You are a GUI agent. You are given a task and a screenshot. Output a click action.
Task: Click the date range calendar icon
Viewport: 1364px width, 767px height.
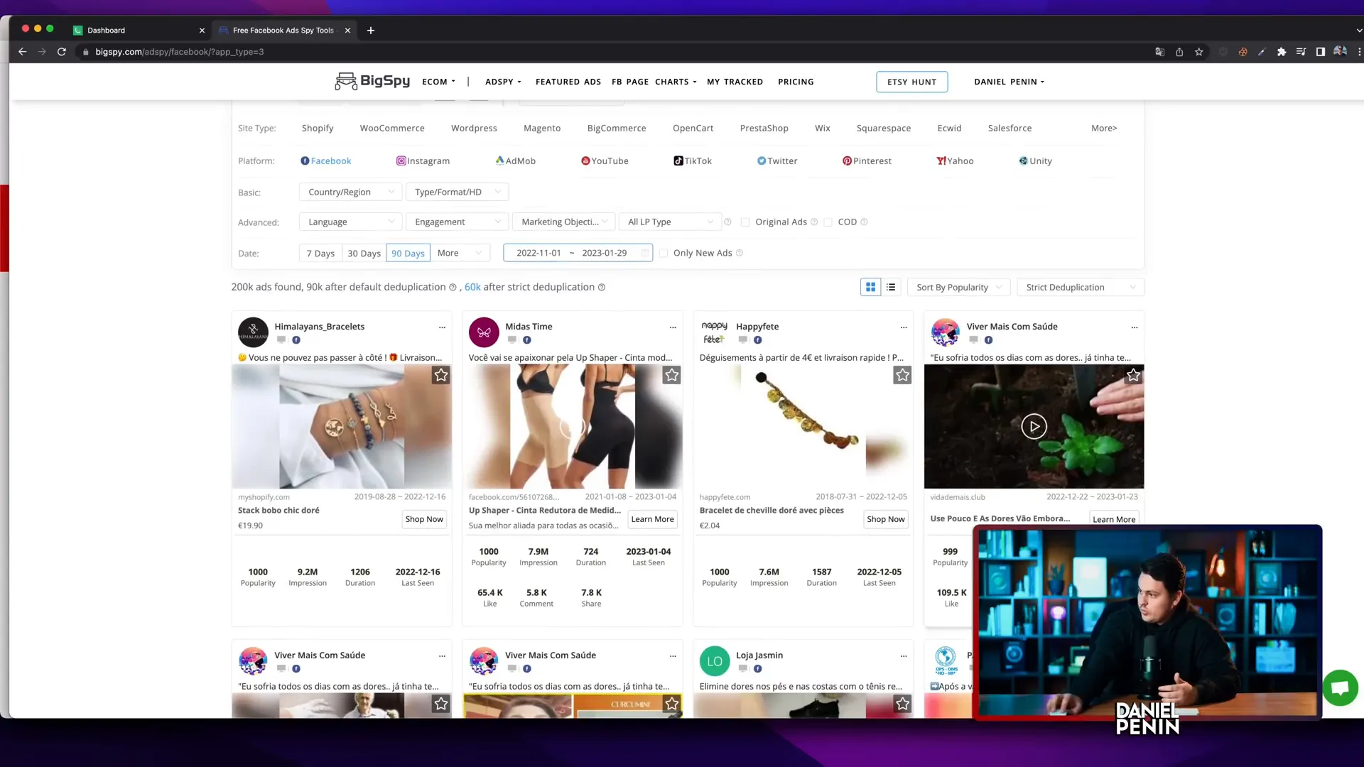(644, 253)
